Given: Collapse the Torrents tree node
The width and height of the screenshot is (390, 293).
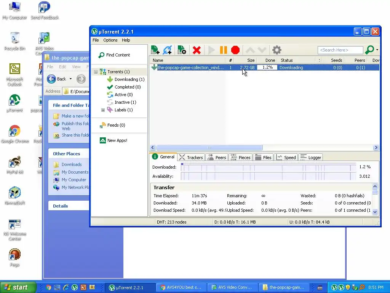Looking at the screenshot, I should click(96, 72).
